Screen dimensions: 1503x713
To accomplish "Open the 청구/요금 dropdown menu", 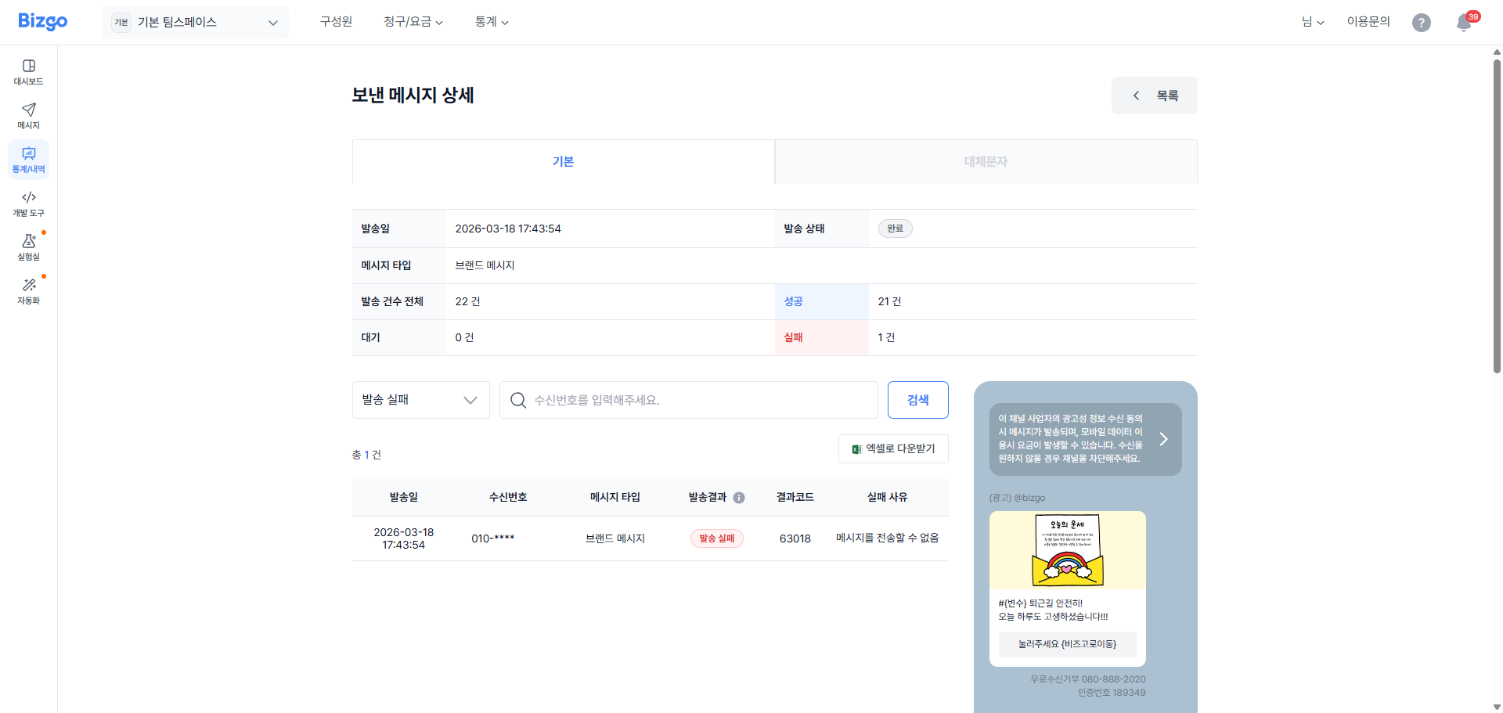I will tap(413, 21).
